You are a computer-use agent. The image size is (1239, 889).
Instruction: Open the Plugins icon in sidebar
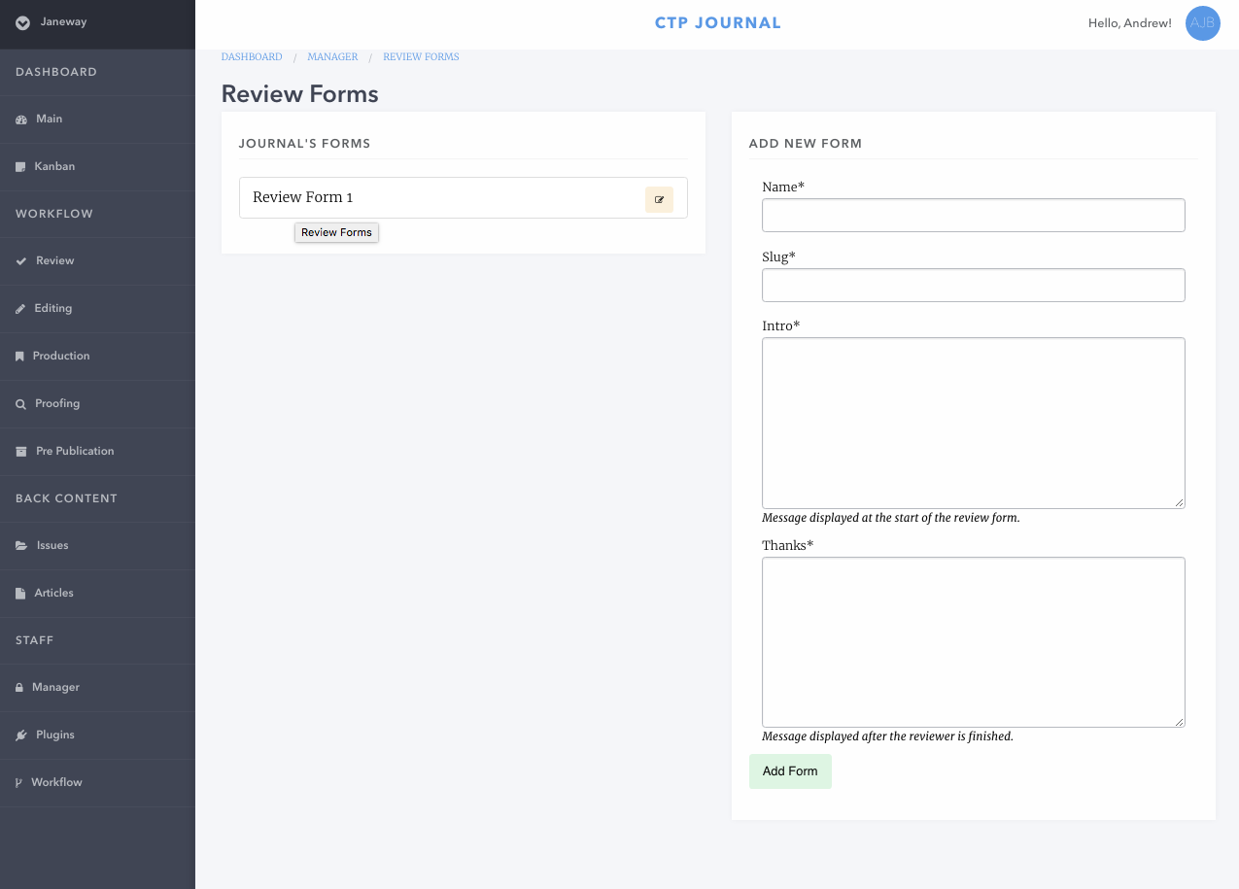19,735
